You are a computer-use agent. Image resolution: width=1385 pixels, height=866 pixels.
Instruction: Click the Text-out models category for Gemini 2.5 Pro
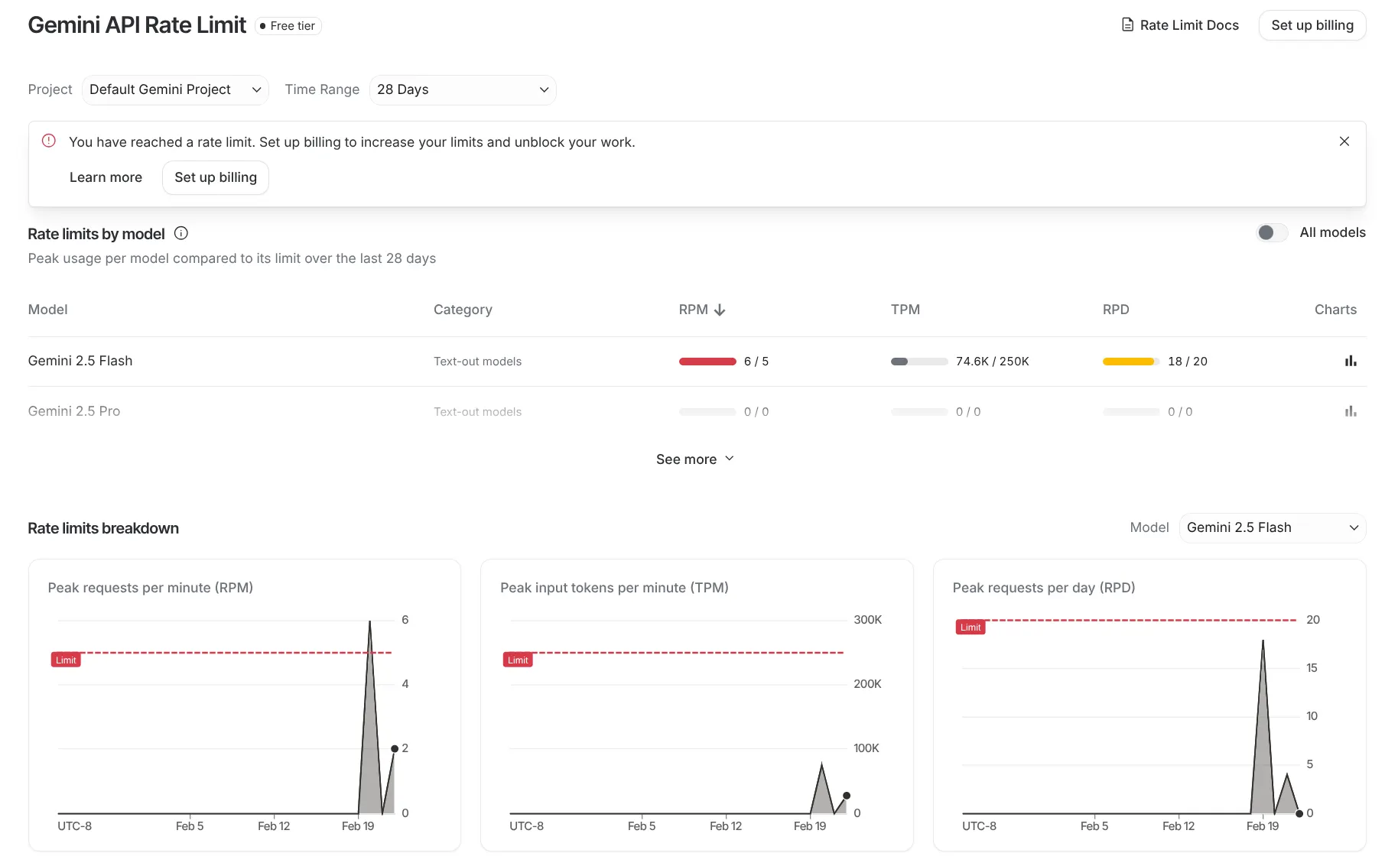pos(478,412)
